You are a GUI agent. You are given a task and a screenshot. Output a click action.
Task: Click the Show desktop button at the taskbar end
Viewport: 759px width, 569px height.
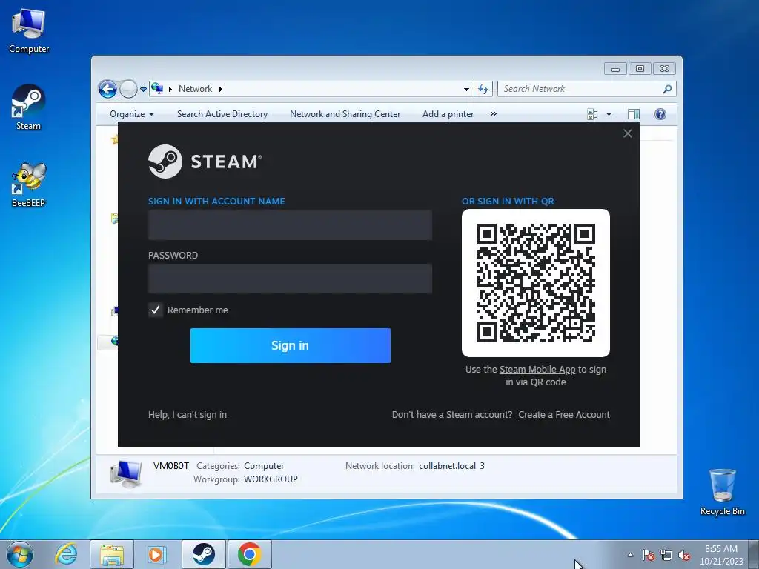pyautogui.click(x=754, y=554)
